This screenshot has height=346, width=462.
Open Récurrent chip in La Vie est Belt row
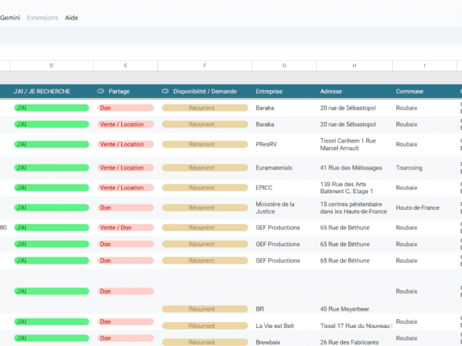pyautogui.click(x=205, y=326)
